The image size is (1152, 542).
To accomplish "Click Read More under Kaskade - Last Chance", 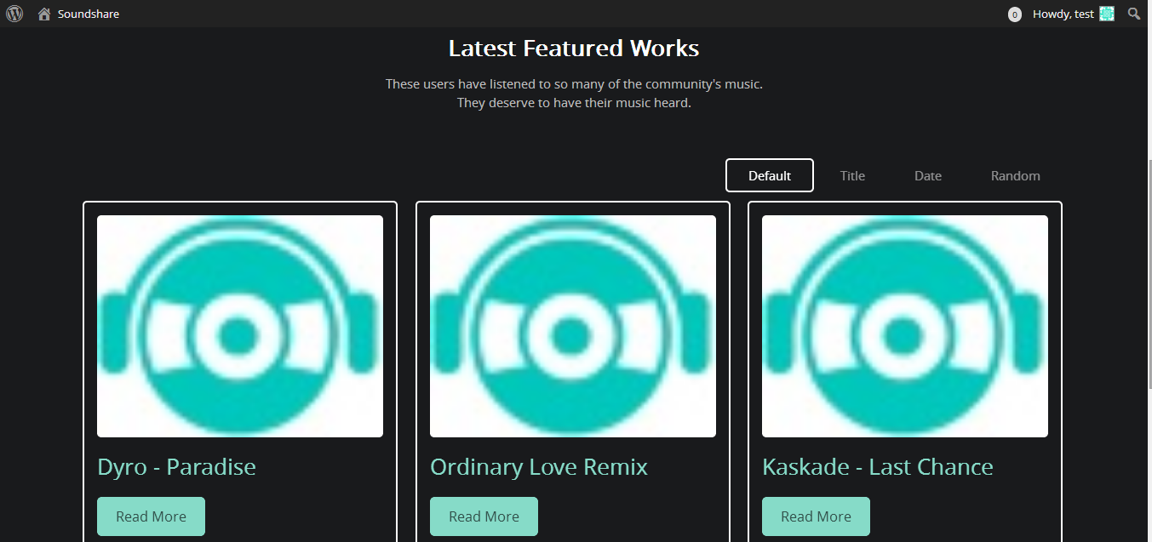I will pos(816,516).
